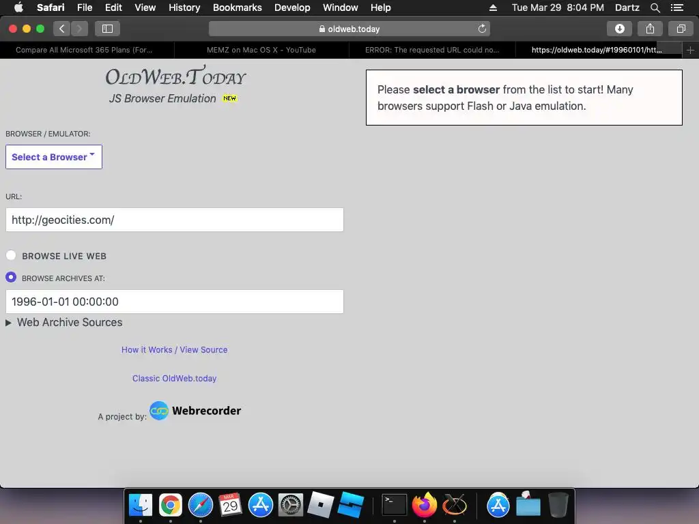Click the archive date field 1996-01-01
The height and width of the screenshot is (524, 699).
click(x=174, y=302)
